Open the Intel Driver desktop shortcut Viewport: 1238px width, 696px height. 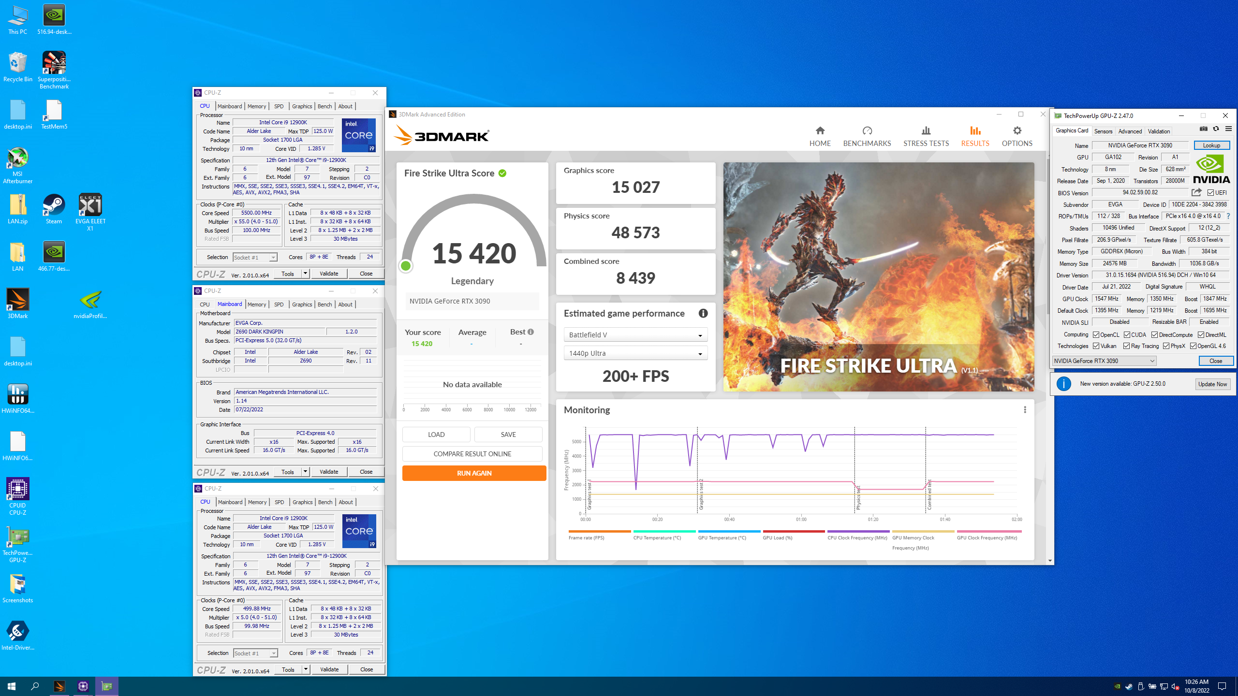(18, 635)
